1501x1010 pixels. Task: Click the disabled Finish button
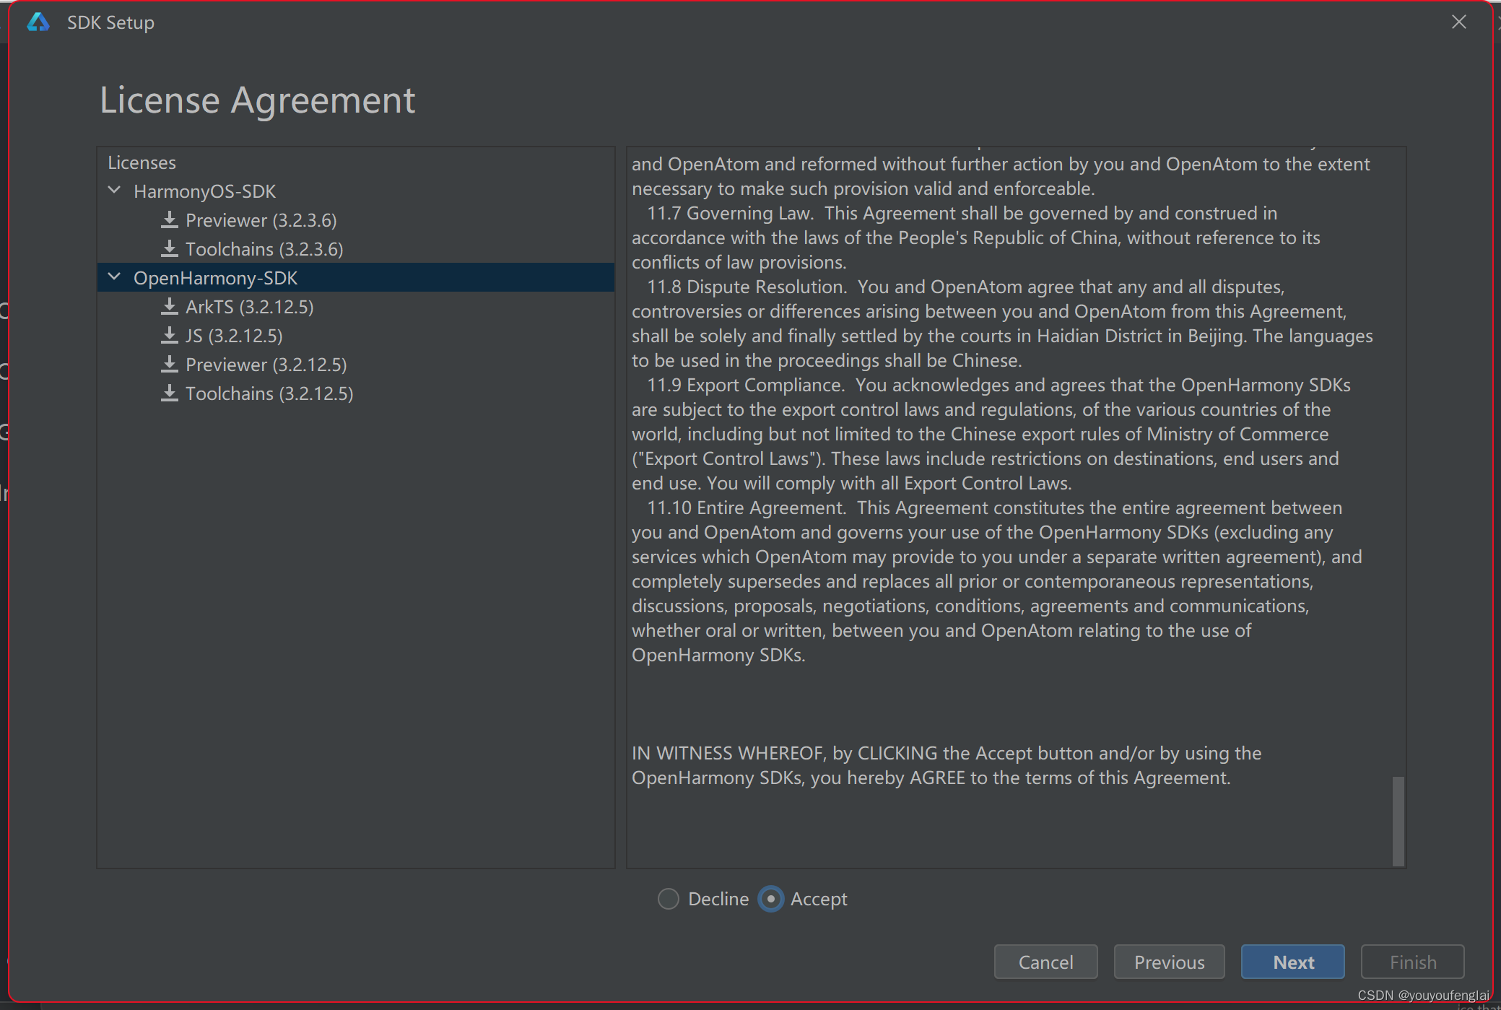click(1413, 962)
